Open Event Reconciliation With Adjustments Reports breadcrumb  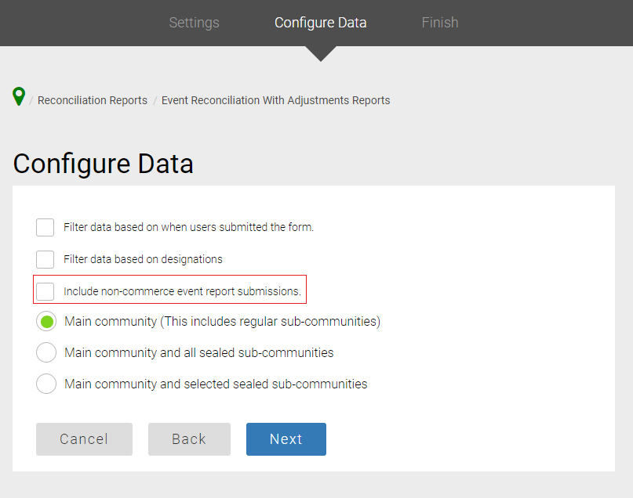[275, 100]
